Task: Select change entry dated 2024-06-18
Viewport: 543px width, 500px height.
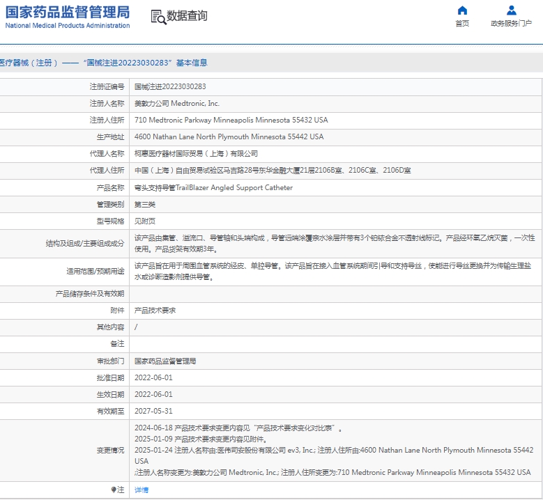Action: tap(238, 428)
